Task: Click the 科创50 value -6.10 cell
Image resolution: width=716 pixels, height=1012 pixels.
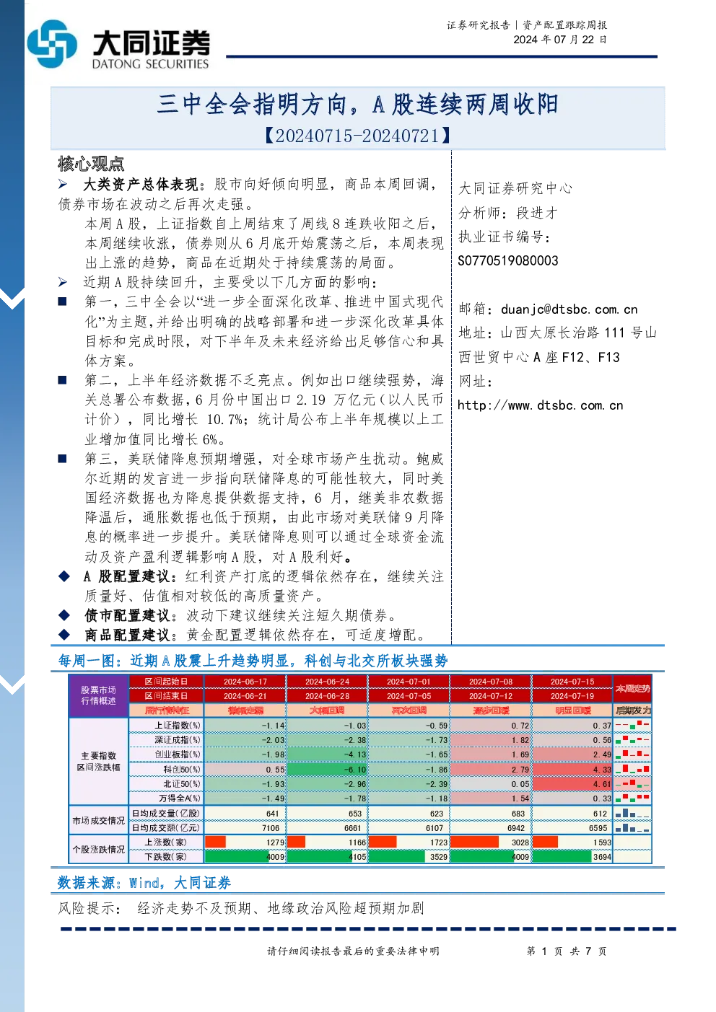Action: (327, 770)
